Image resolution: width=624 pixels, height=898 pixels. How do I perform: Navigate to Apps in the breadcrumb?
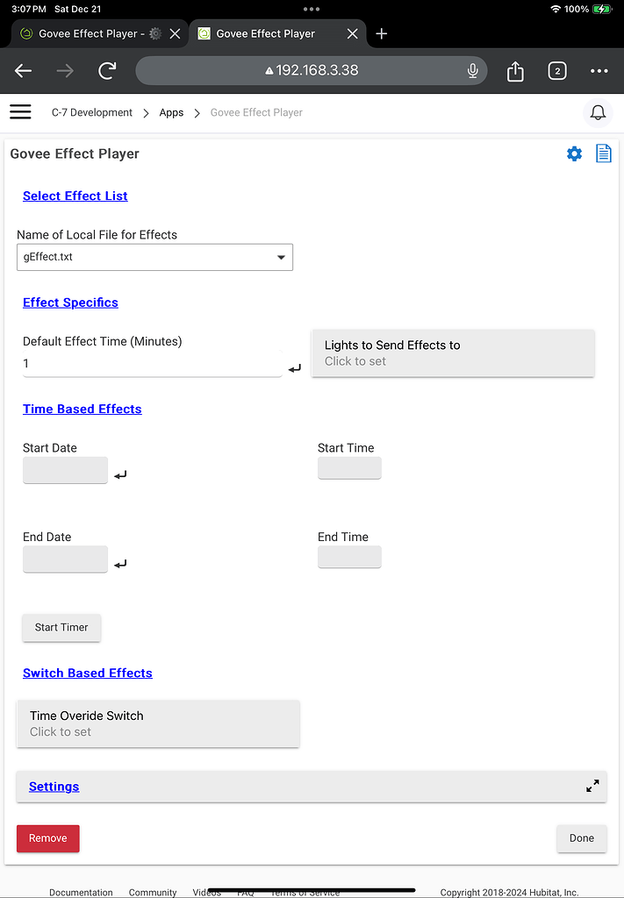171,112
